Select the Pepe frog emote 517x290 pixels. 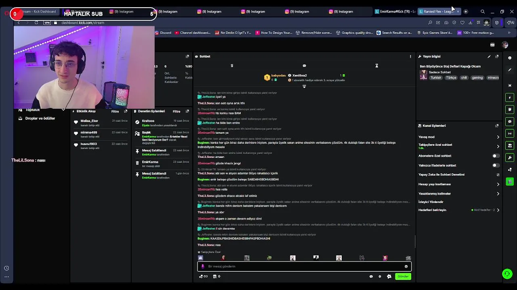tap(269, 258)
